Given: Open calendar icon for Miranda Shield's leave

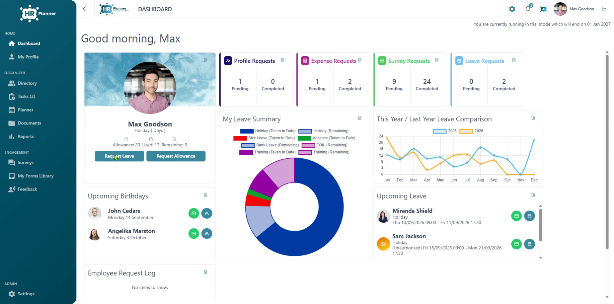Looking at the screenshot, I should [x=530, y=216].
